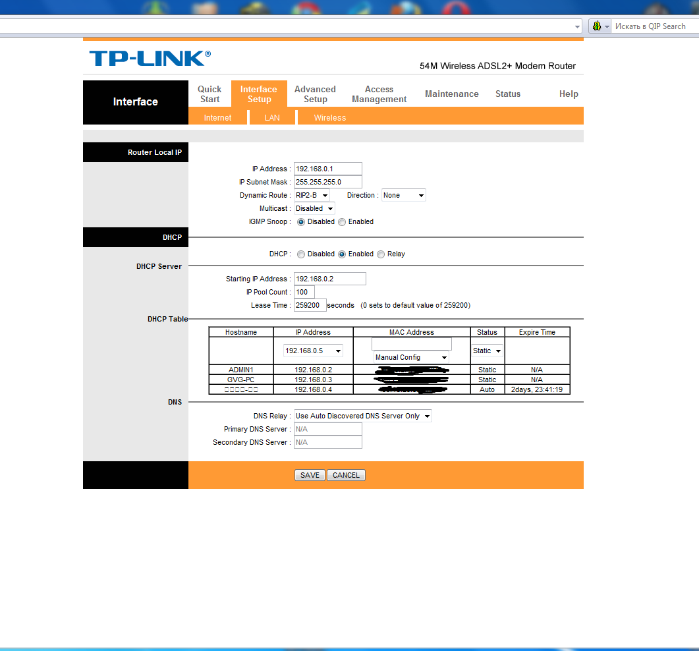Screen dimensions: 699x651
Task: Open the address bar history dropdown arrow
Action: point(577,27)
